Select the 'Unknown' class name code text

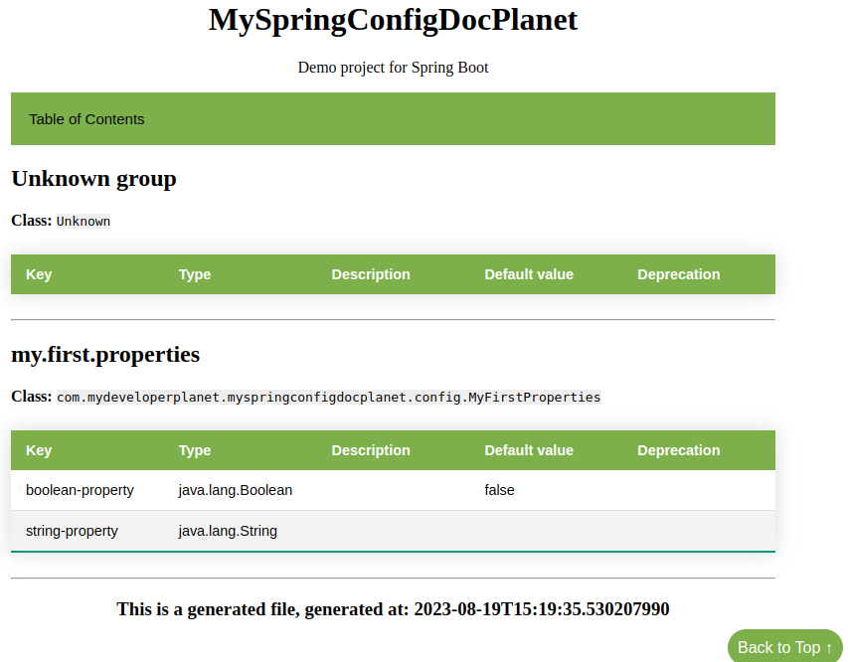[x=84, y=222]
